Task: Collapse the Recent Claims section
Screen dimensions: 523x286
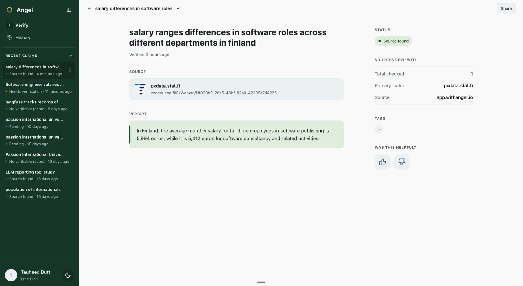Action: click(x=71, y=56)
